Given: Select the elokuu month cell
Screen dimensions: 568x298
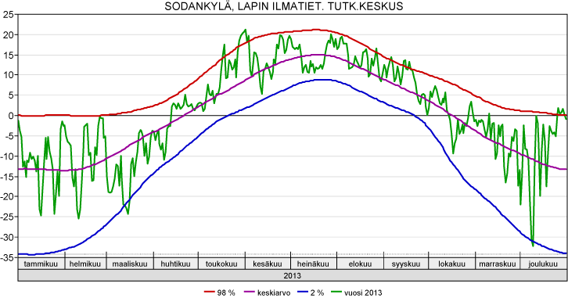Looking at the screenshot, I should coord(361,264).
